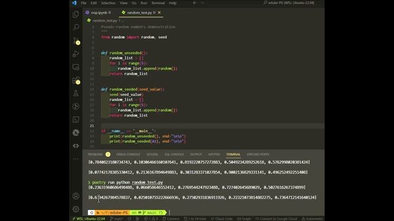This screenshot has height=221, width=394.
Task: Open the Help menu
Action: tap(172, 3)
